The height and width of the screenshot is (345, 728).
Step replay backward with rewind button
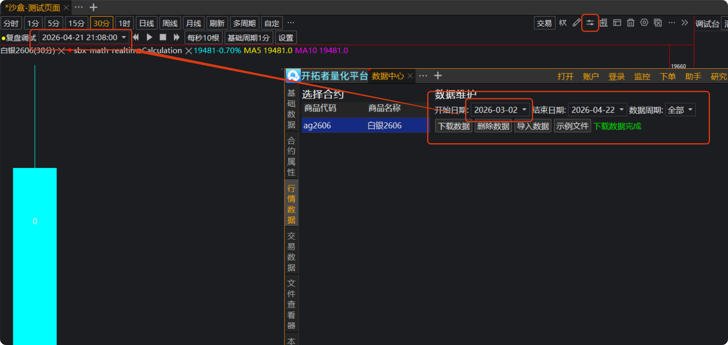(136, 37)
